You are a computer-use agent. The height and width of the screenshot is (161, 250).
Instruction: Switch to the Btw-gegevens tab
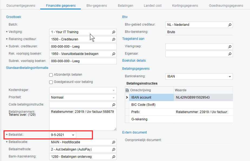tap(96, 6)
